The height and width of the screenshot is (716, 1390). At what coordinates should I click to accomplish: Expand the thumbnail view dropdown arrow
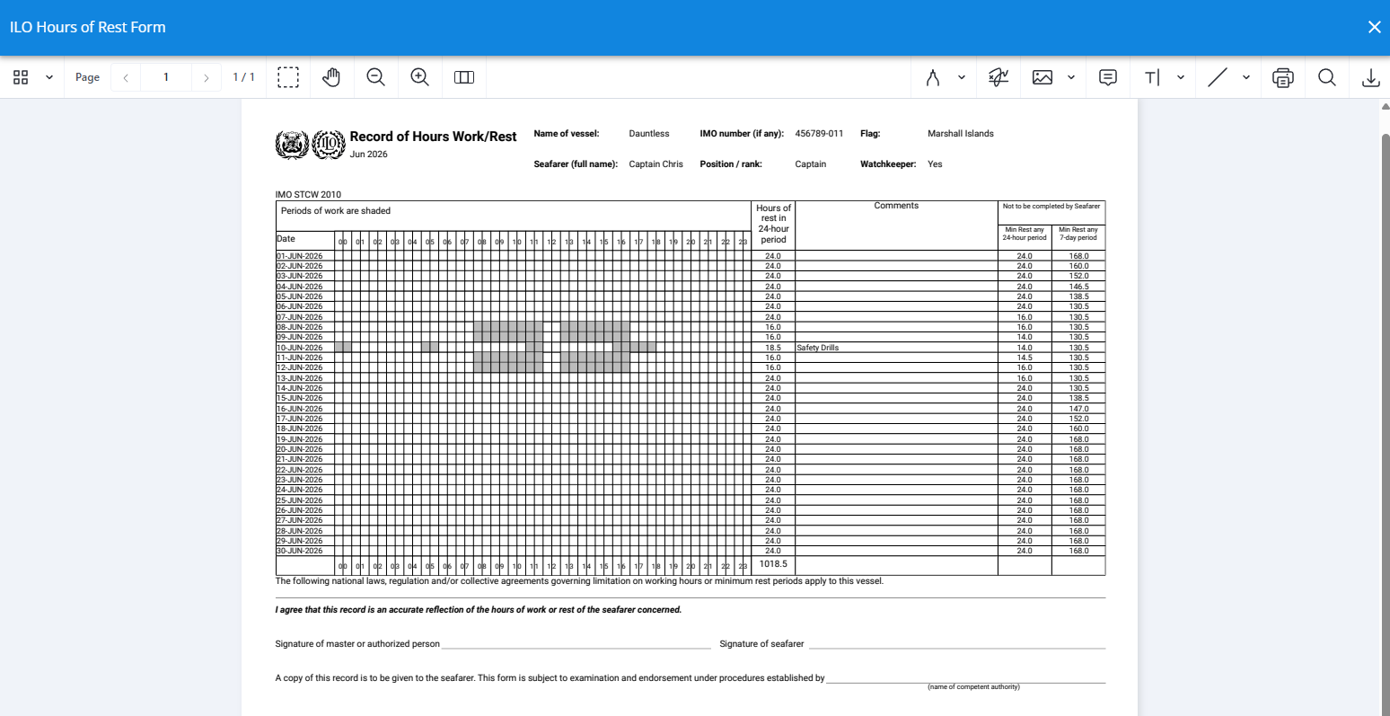49,77
